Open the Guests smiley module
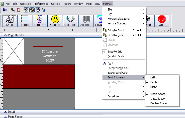The height and width of the screenshot is (118, 185). click(55, 21)
